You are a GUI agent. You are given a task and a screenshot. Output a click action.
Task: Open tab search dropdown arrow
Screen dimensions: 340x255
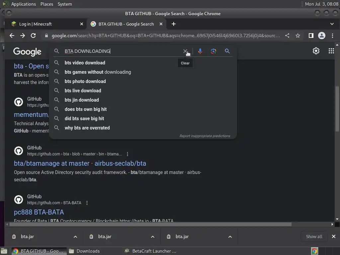(x=332, y=24)
